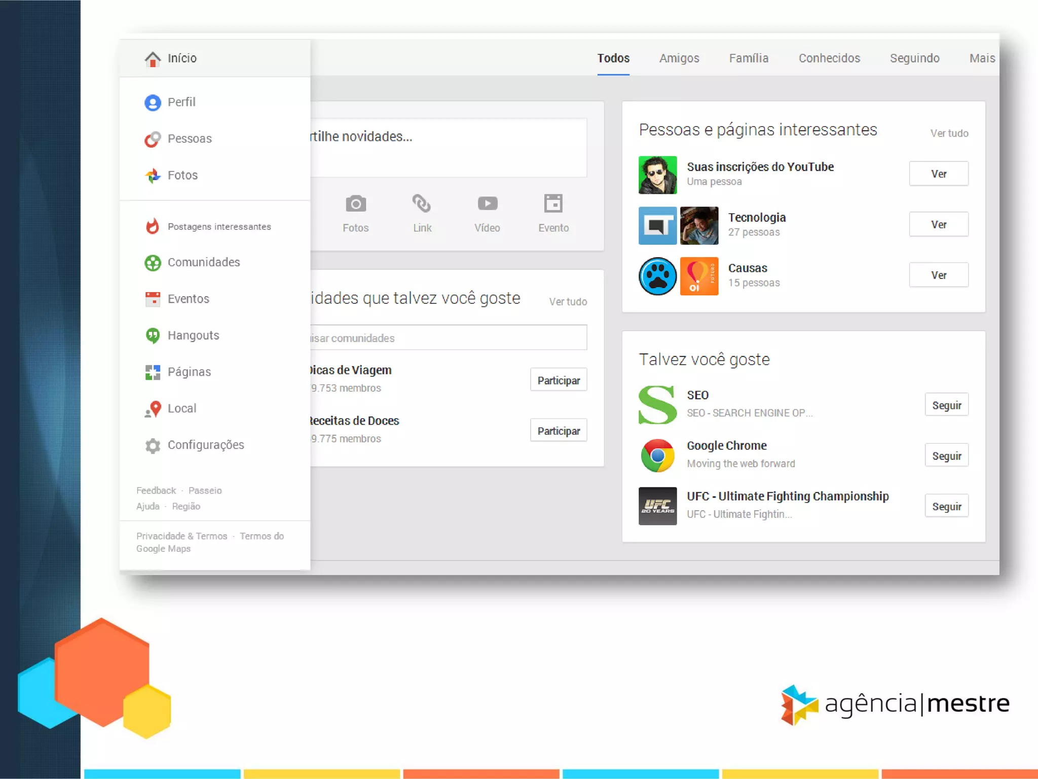Click Ver button for Tecnologia
This screenshot has height=779, width=1038.
coord(938,225)
